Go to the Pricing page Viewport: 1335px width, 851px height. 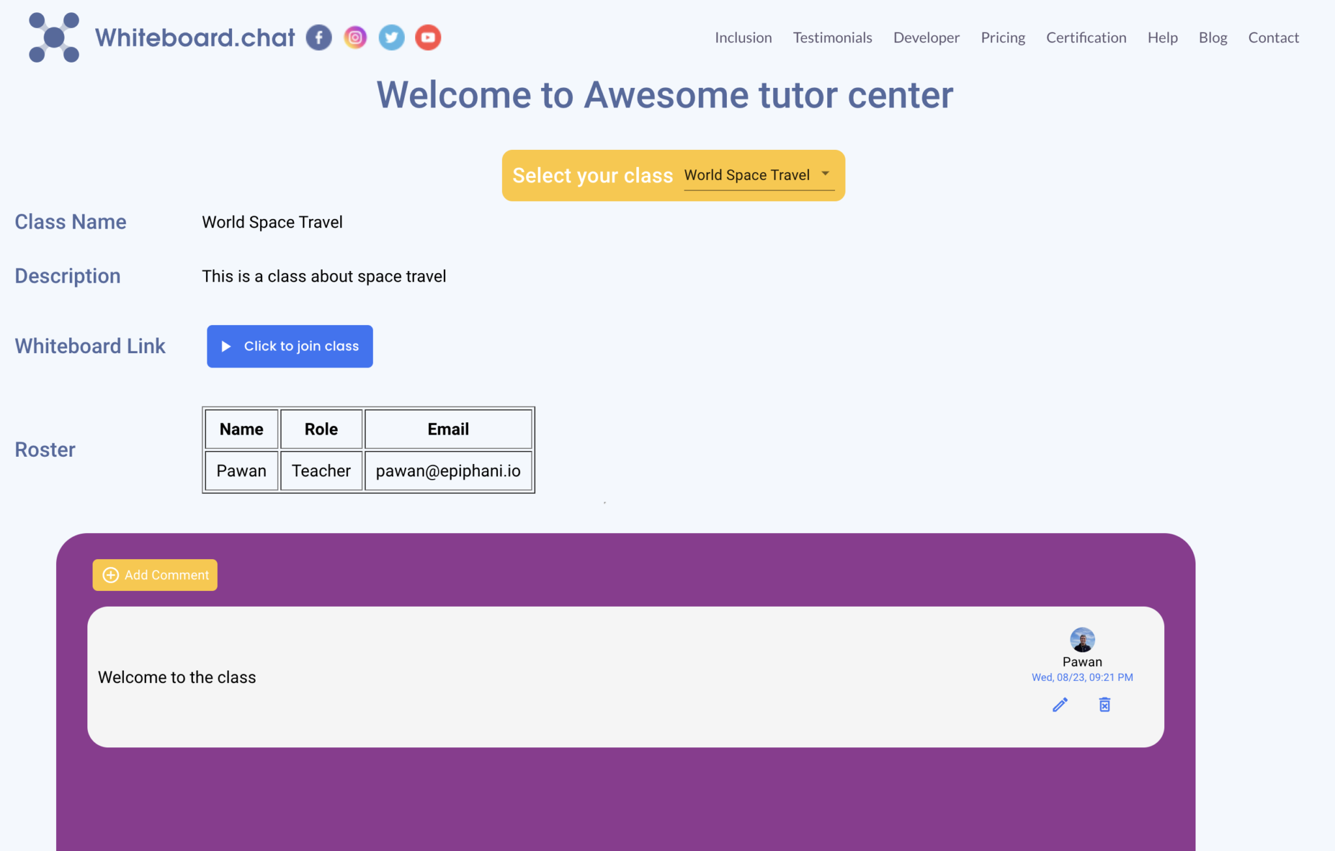(1003, 38)
